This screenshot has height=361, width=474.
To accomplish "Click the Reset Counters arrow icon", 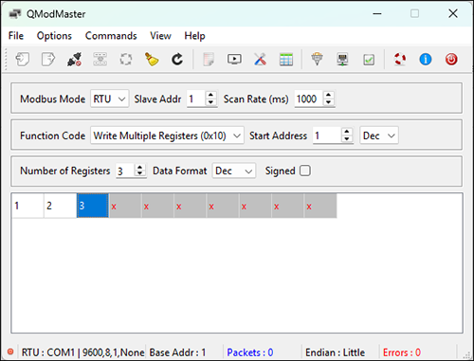I will tap(177, 60).
